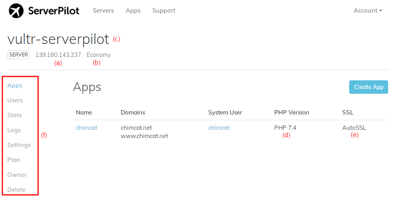Click the www.chimcat.net domain entry

(x=144, y=136)
